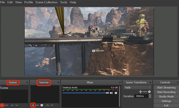Click the Scenes panel title
The image size is (179, 108).
[13, 82]
